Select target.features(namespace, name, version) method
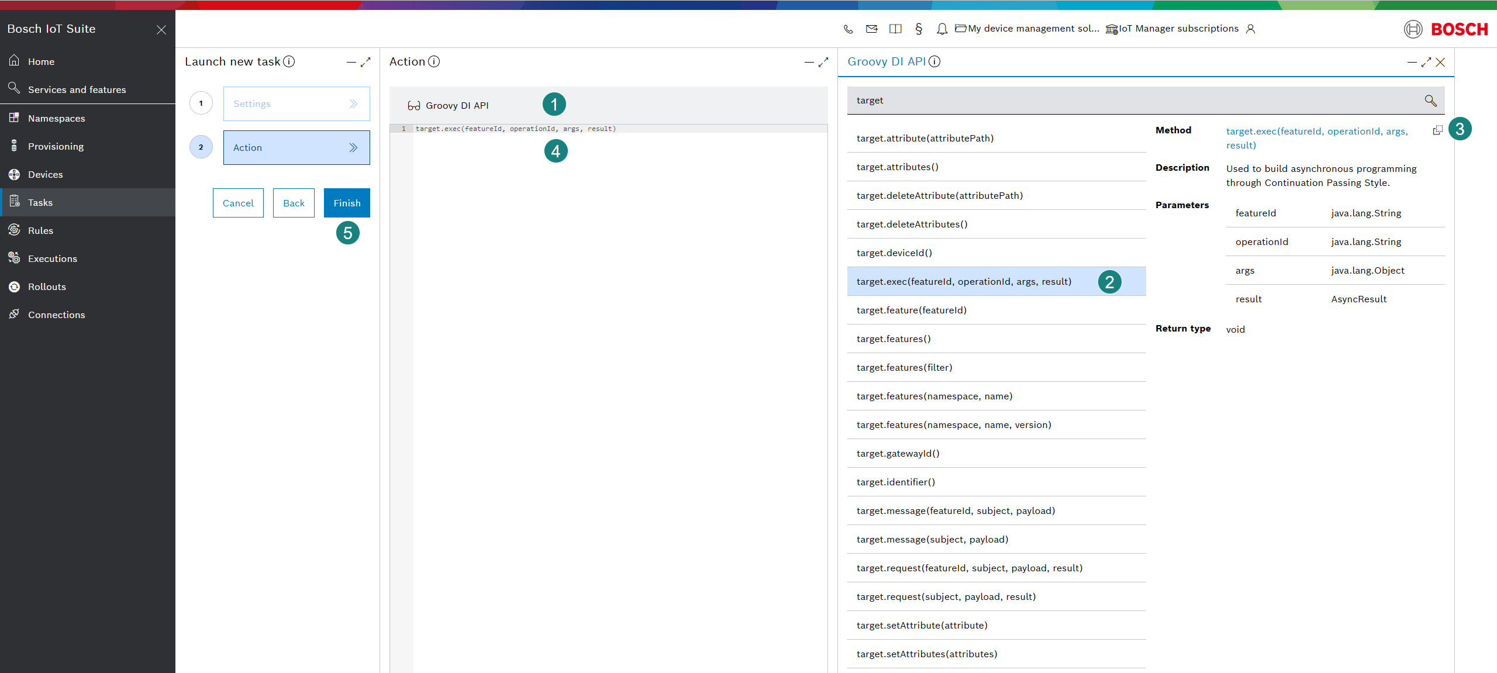Screen dimensions: 1497x673 click(996, 424)
